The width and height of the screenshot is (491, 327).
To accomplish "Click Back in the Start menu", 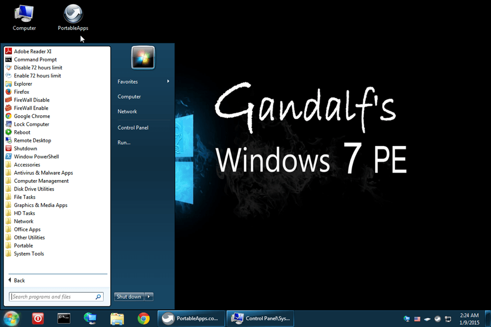I will pyautogui.click(x=17, y=281).
